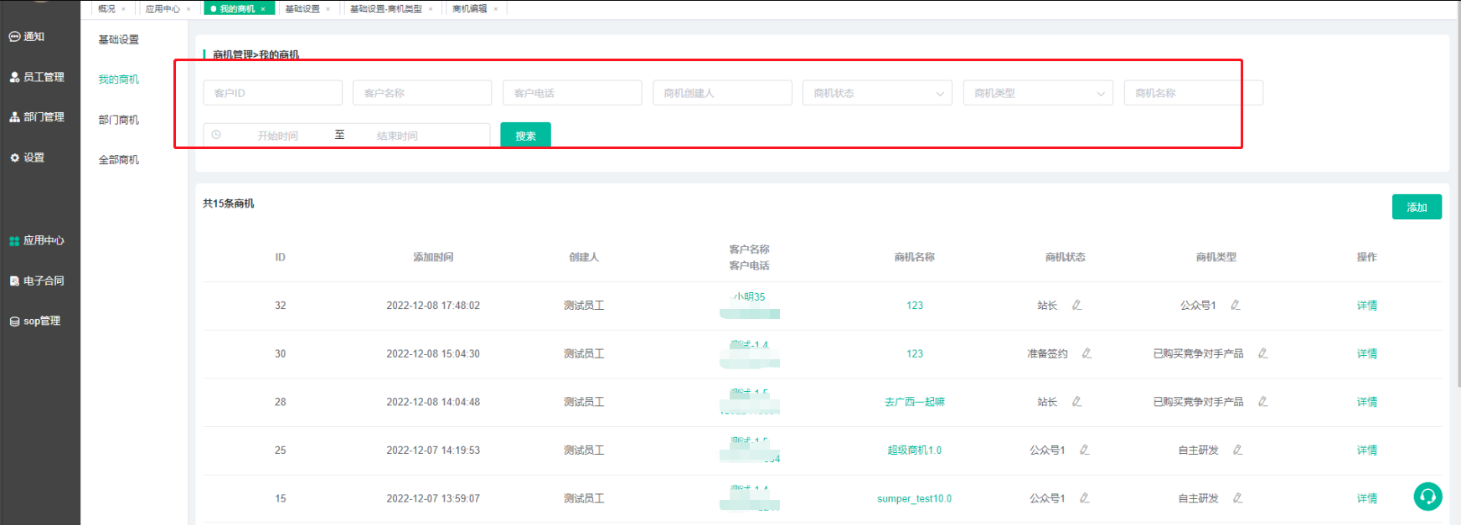The height and width of the screenshot is (525, 1461).
Task: Click edit pencil beside 自主研发 in row 25
Action: (x=1237, y=450)
